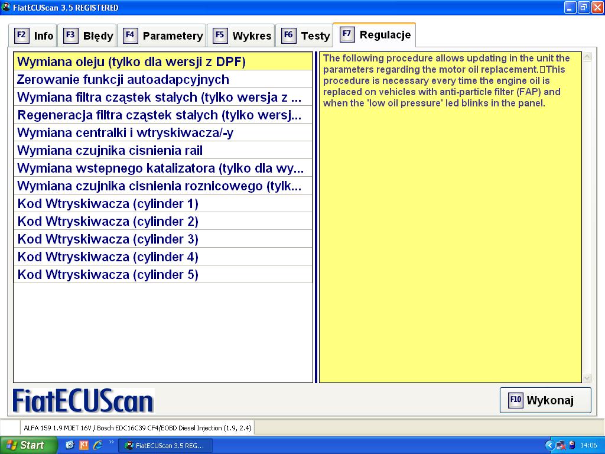Click the taskbar clock 14:06
The width and height of the screenshot is (605, 454).
tap(588, 446)
